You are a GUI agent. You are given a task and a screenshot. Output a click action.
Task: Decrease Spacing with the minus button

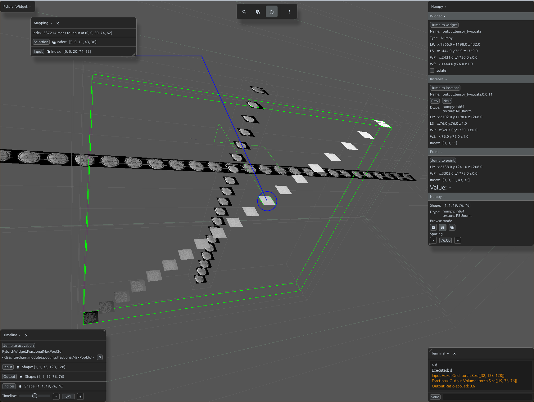tap(433, 240)
